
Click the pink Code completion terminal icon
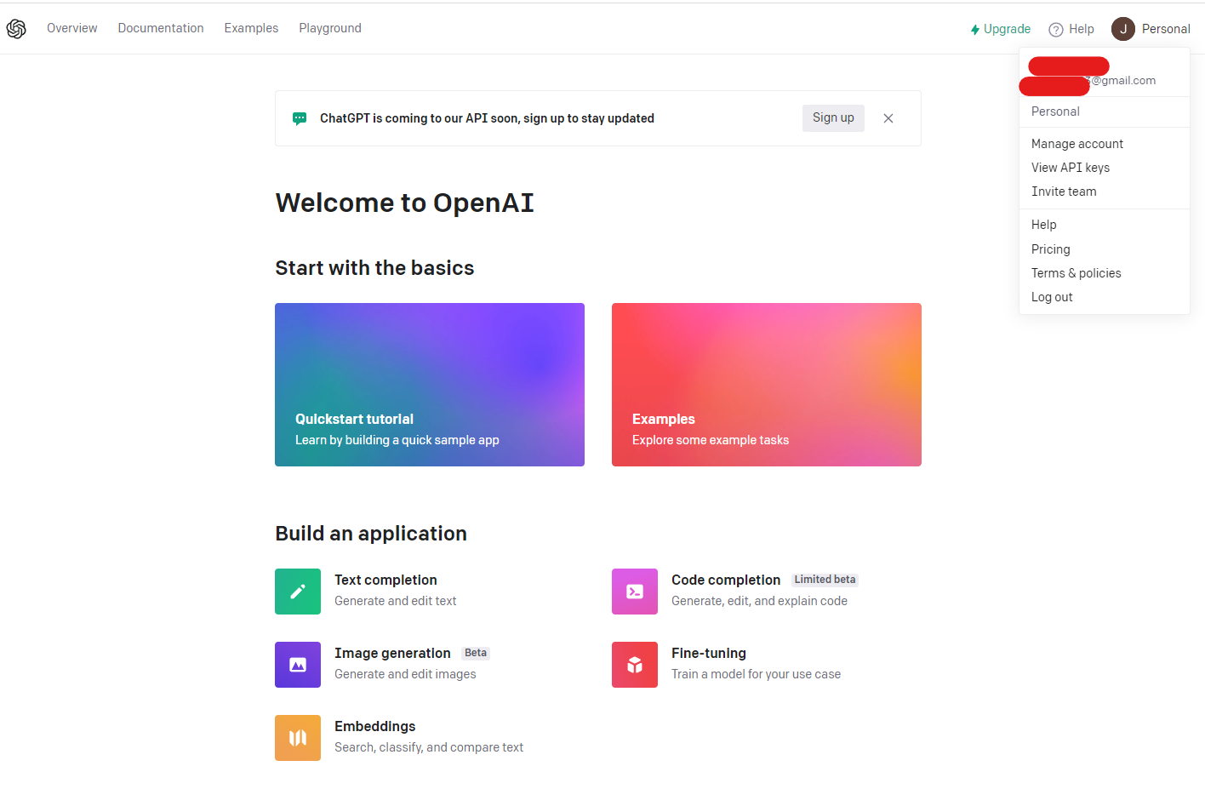coord(635,592)
